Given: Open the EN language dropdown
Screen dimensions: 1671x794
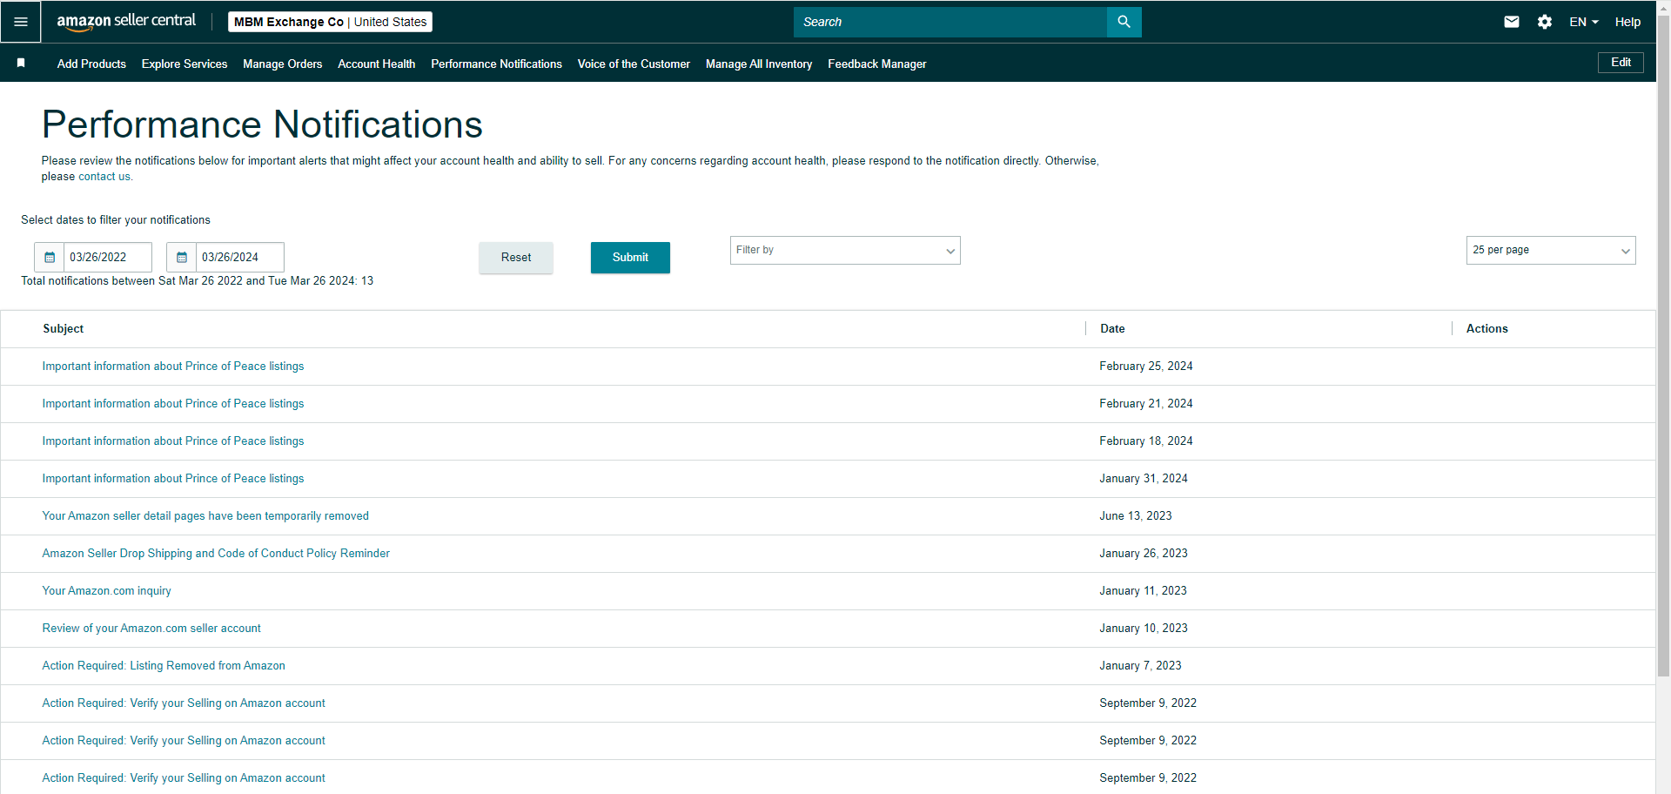Looking at the screenshot, I should [x=1584, y=22].
